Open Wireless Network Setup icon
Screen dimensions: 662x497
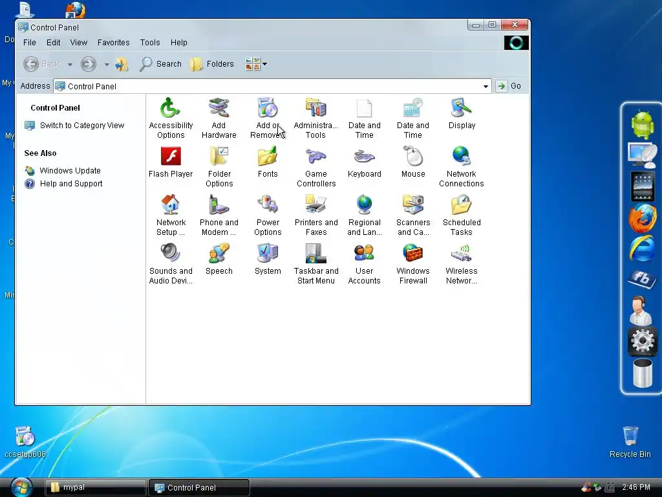click(462, 254)
